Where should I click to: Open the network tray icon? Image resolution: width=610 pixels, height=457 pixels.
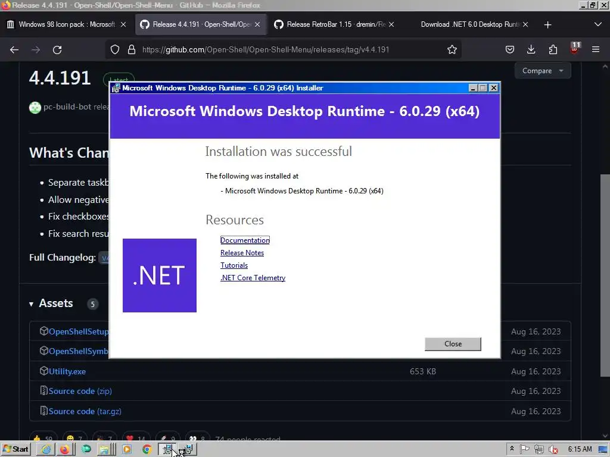coord(539,450)
